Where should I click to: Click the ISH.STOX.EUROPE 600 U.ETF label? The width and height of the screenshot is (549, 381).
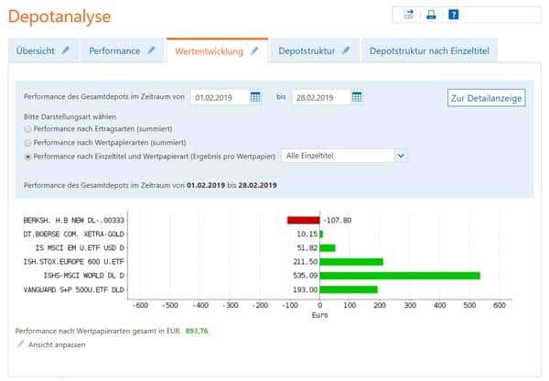(74, 262)
